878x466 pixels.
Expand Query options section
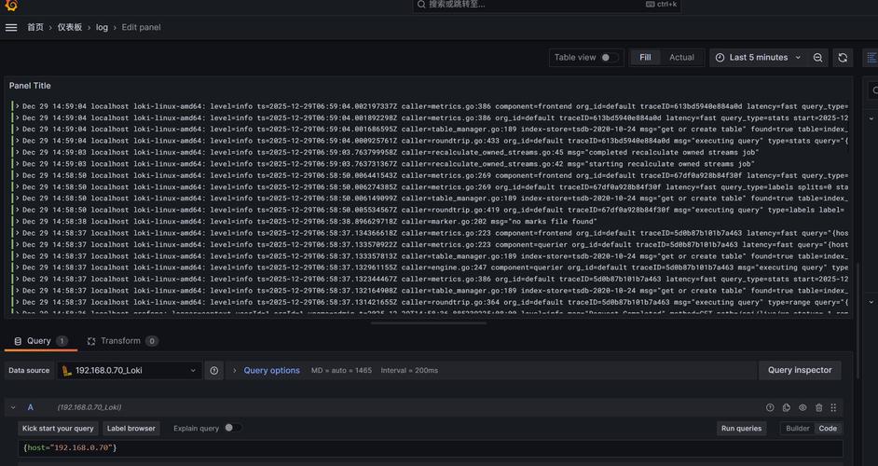(235, 370)
